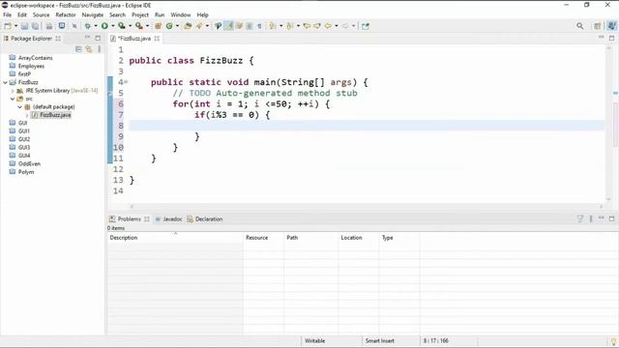Collapse the FizzBuzz project node
Screen dimensions: 619x348
coord(5,82)
